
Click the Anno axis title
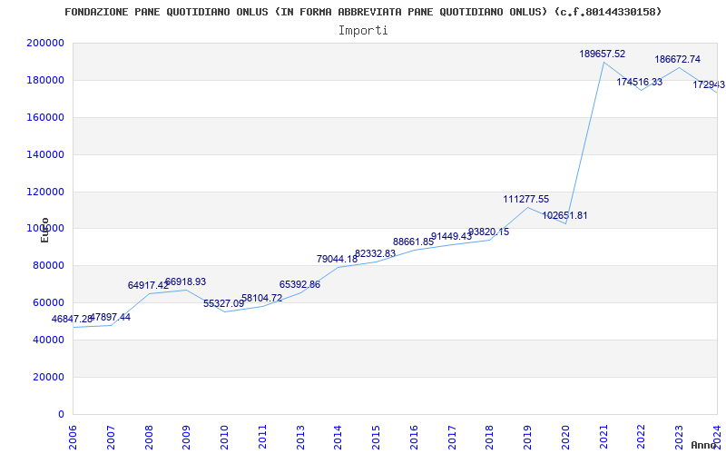(x=703, y=445)
